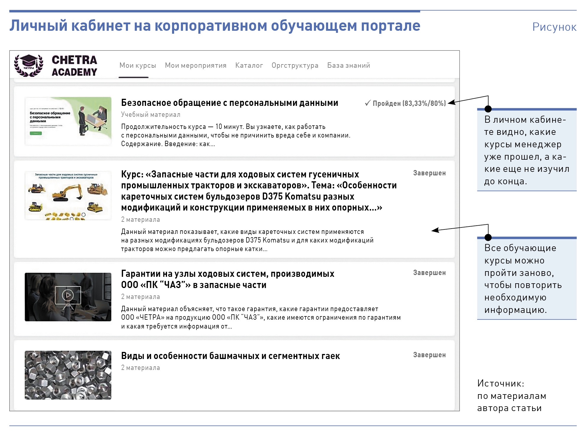
Task: Open the Мои курсы tab
Action: click(x=137, y=65)
